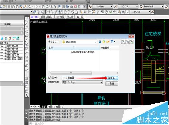This screenshot has width=169, height=125.
Task: Select the Hatch tool
Action: click(27, 78)
